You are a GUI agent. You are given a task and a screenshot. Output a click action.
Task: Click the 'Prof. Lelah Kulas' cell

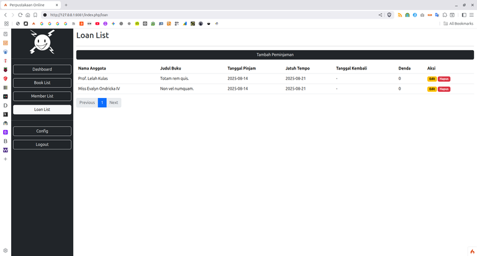[93, 78]
